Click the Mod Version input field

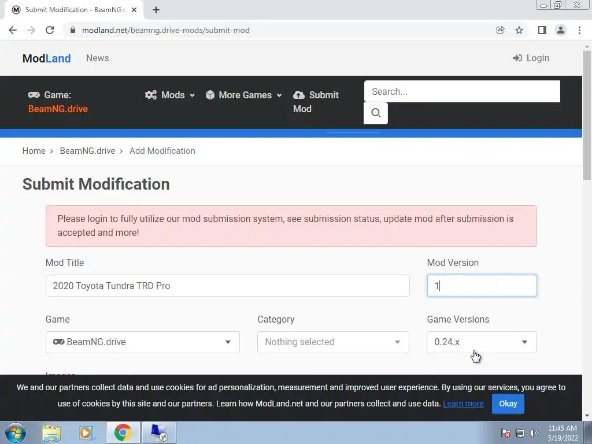[x=482, y=286]
